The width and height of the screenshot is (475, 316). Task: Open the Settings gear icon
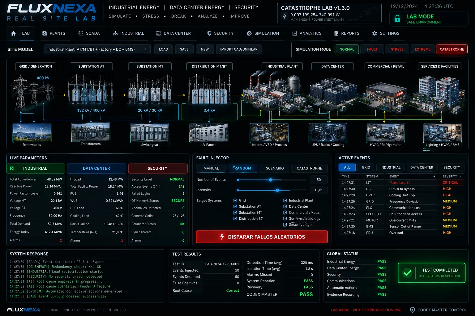click(374, 33)
